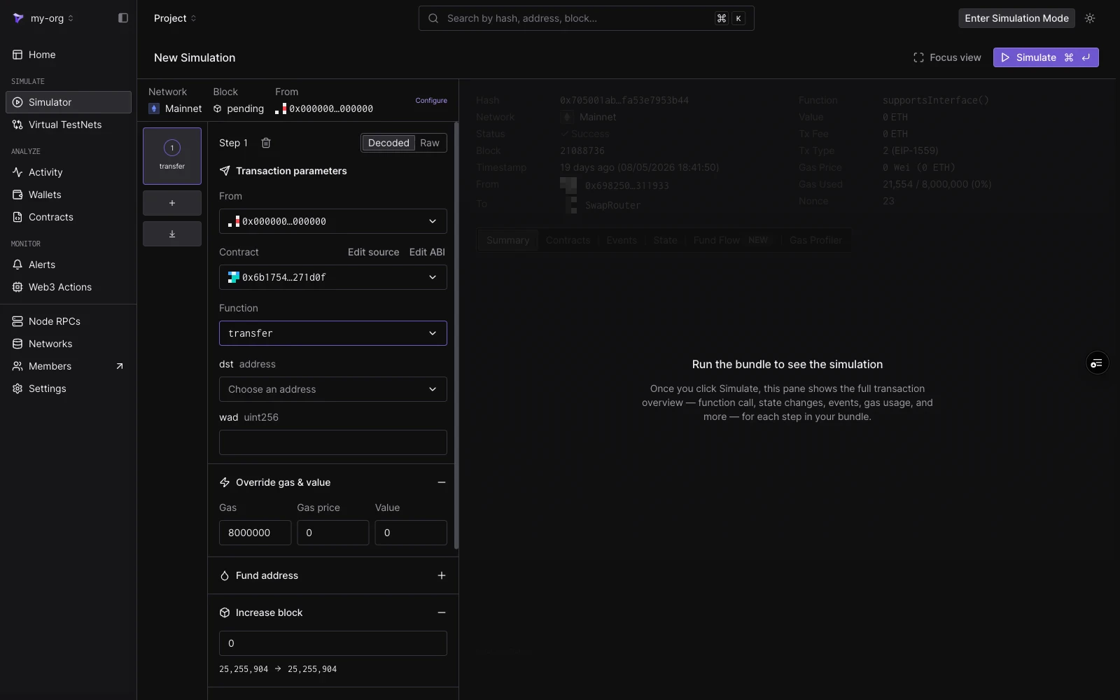This screenshot has width=1120, height=700.
Task: Click the import download arrow button
Action: [172, 234]
